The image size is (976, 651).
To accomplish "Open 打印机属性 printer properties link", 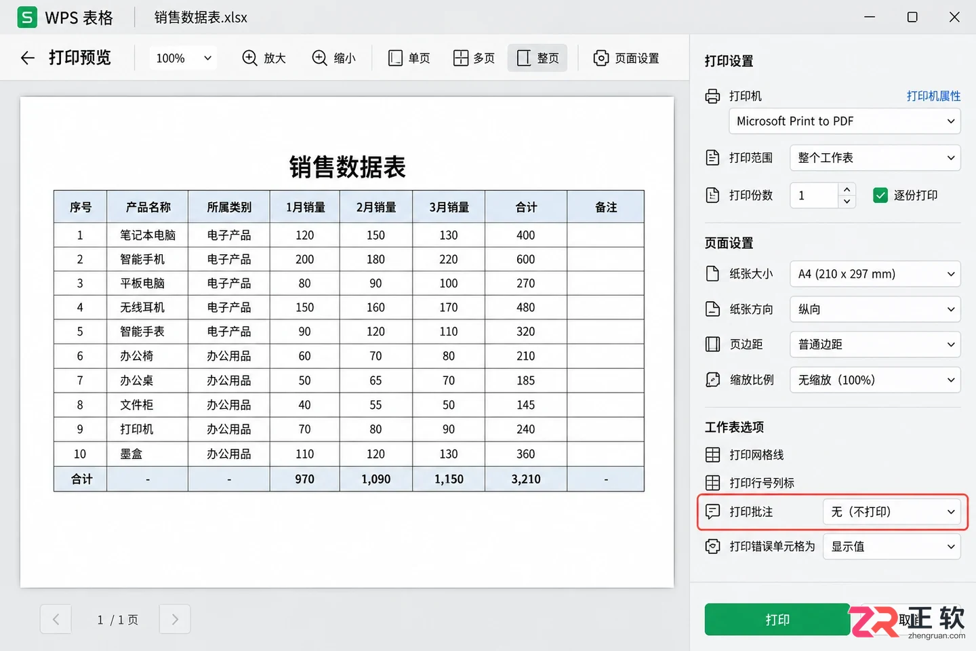I will pos(933,96).
